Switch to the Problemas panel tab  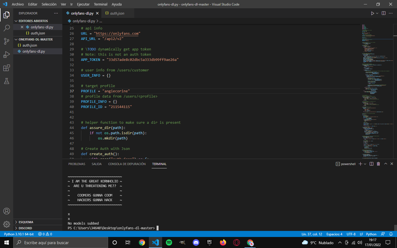[x=77, y=164]
